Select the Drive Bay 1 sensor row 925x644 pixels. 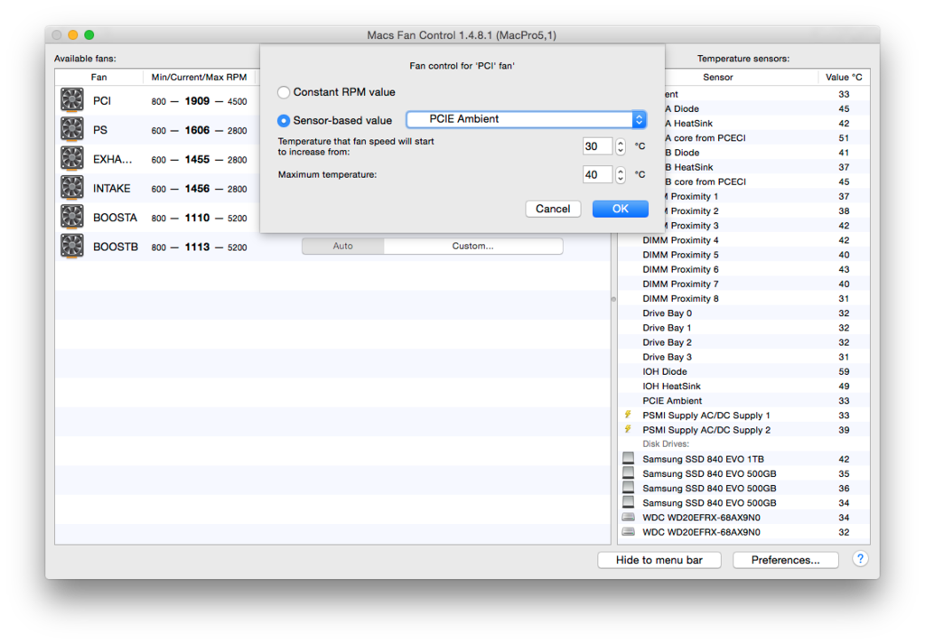click(744, 328)
